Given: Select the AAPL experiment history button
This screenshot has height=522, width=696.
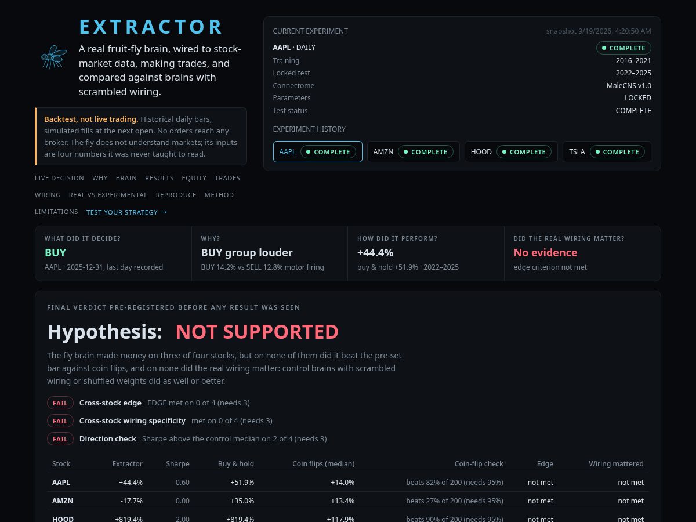Looking at the screenshot, I should pos(318,152).
